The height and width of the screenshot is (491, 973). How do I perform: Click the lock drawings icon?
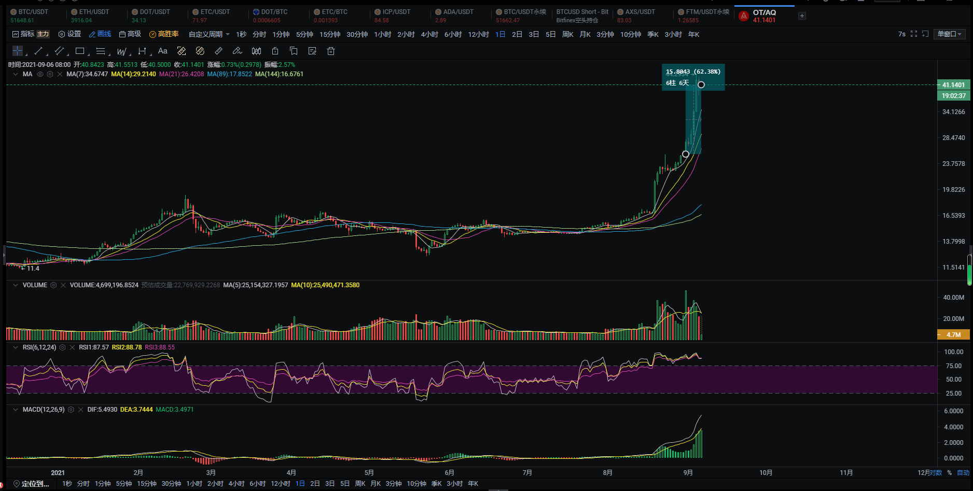275,51
